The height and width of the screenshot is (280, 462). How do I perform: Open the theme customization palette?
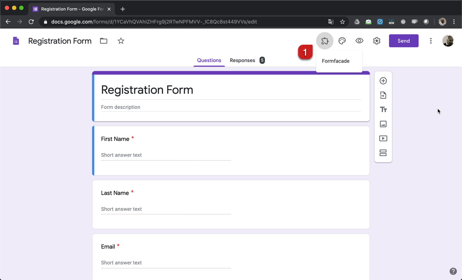[x=342, y=41]
